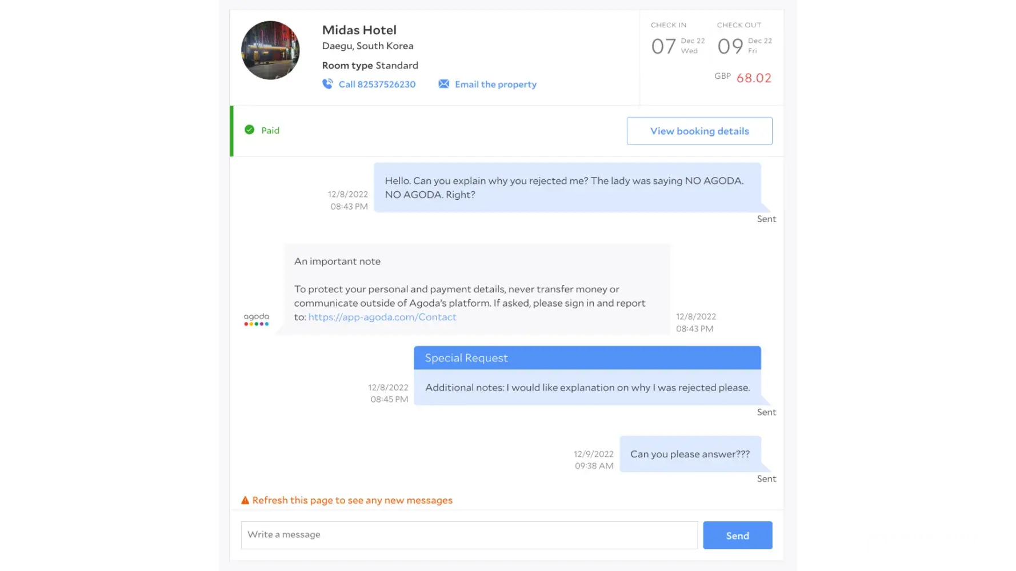Screen dimensions: 1016x571
Task: Click the orange warning triangle icon
Action: [x=245, y=500]
